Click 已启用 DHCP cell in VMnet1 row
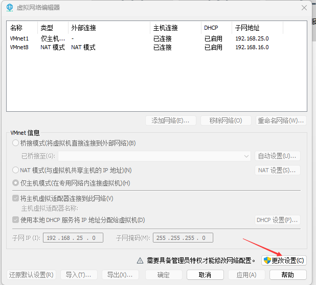 (213, 38)
